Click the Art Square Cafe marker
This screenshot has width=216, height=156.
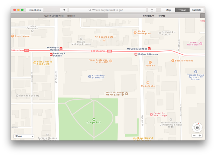[x=104, y=40]
